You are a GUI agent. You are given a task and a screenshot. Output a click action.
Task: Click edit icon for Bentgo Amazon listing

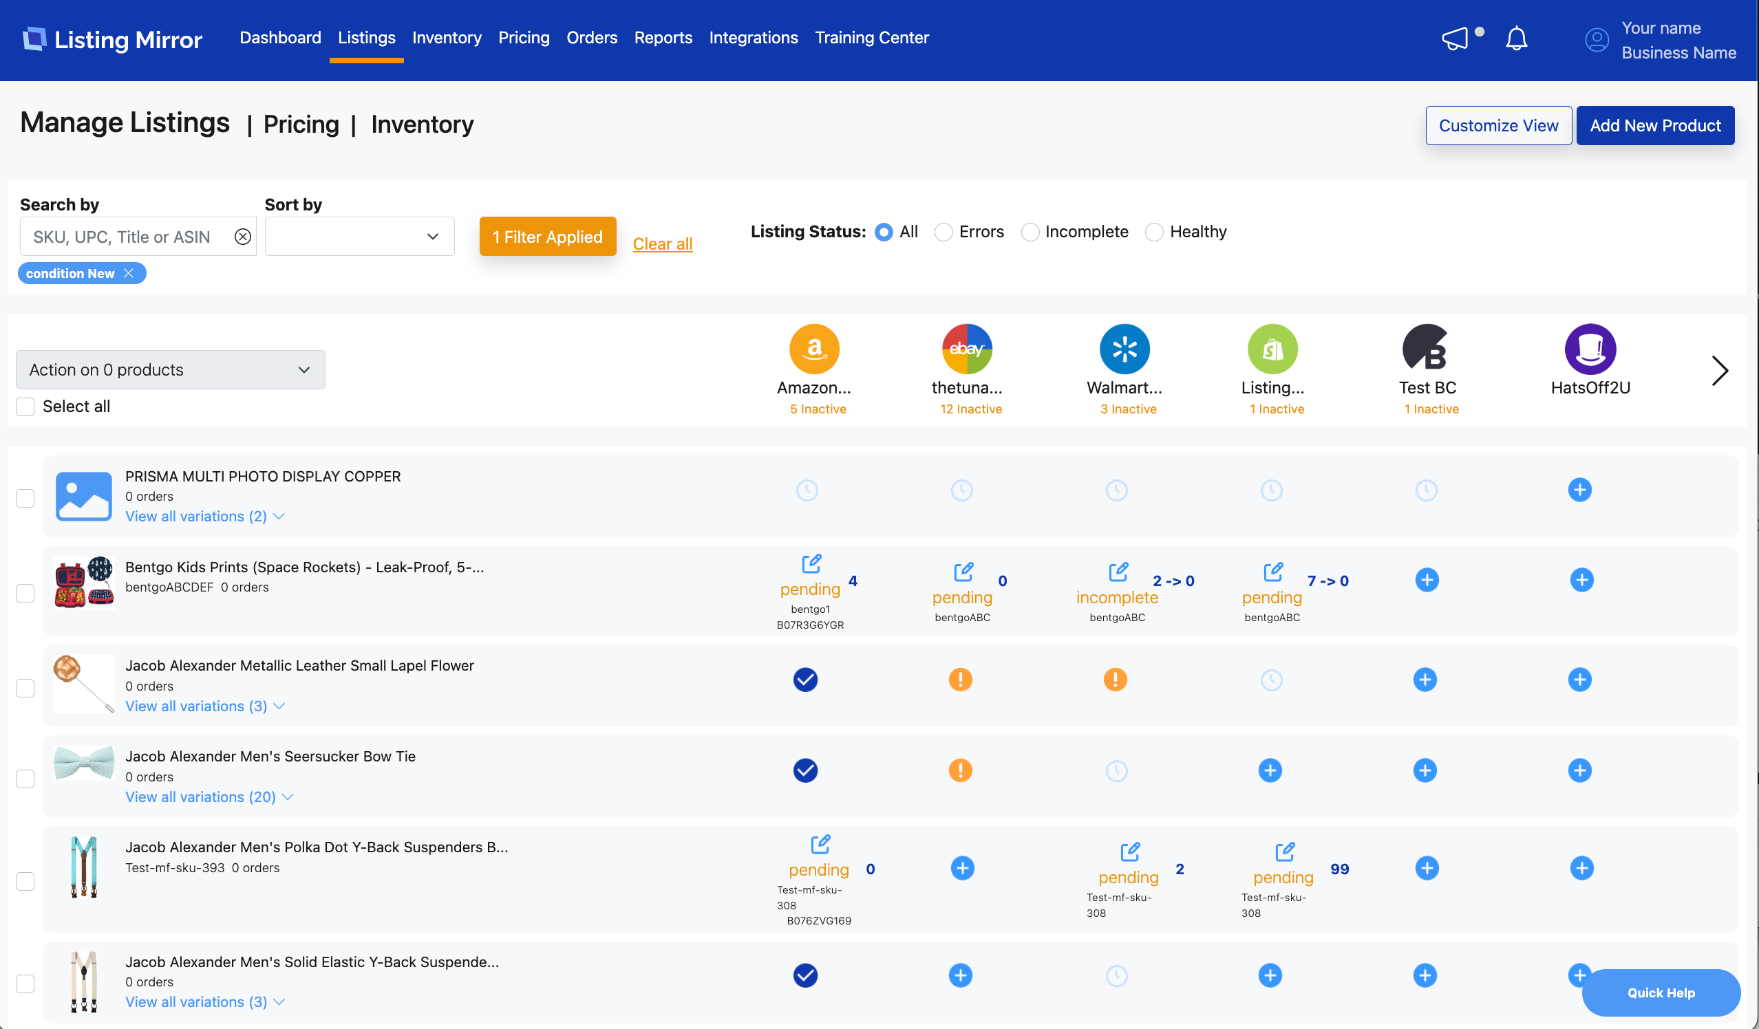(811, 563)
